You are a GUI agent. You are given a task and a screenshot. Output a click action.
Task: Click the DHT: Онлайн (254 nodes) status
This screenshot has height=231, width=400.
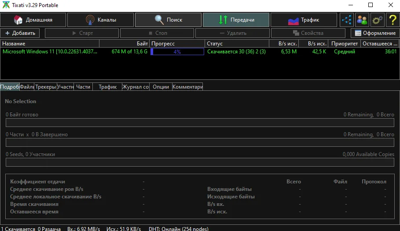click(x=179, y=229)
